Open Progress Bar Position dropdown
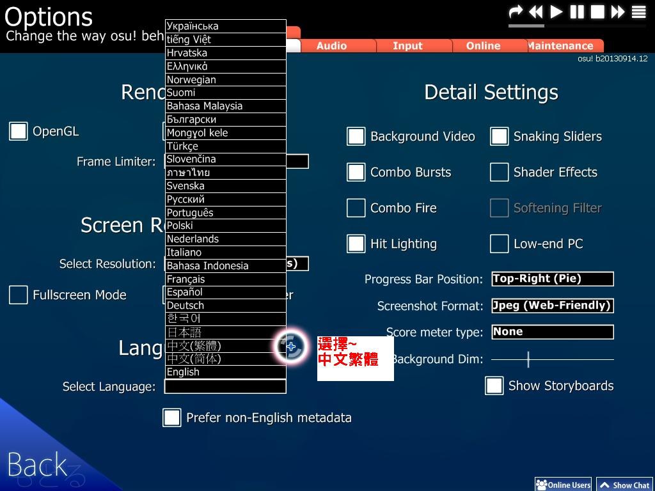This screenshot has height=491, width=655. click(x=553, y=279)
